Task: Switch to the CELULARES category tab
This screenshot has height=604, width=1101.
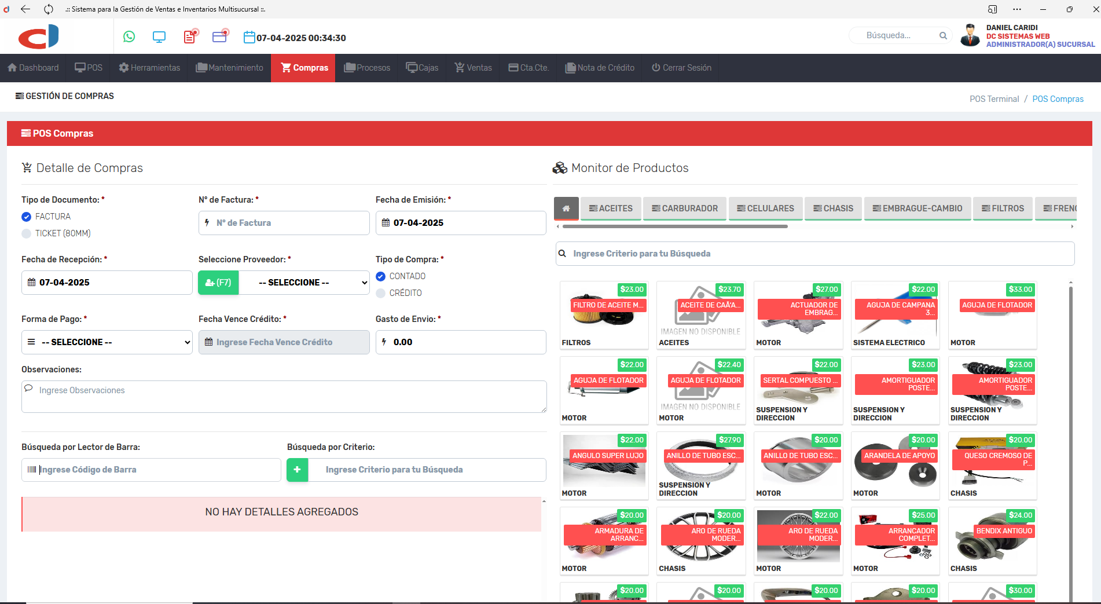Action: tap(765, 208)
